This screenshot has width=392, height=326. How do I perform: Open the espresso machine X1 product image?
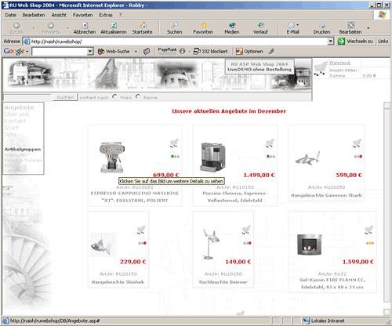112,158
